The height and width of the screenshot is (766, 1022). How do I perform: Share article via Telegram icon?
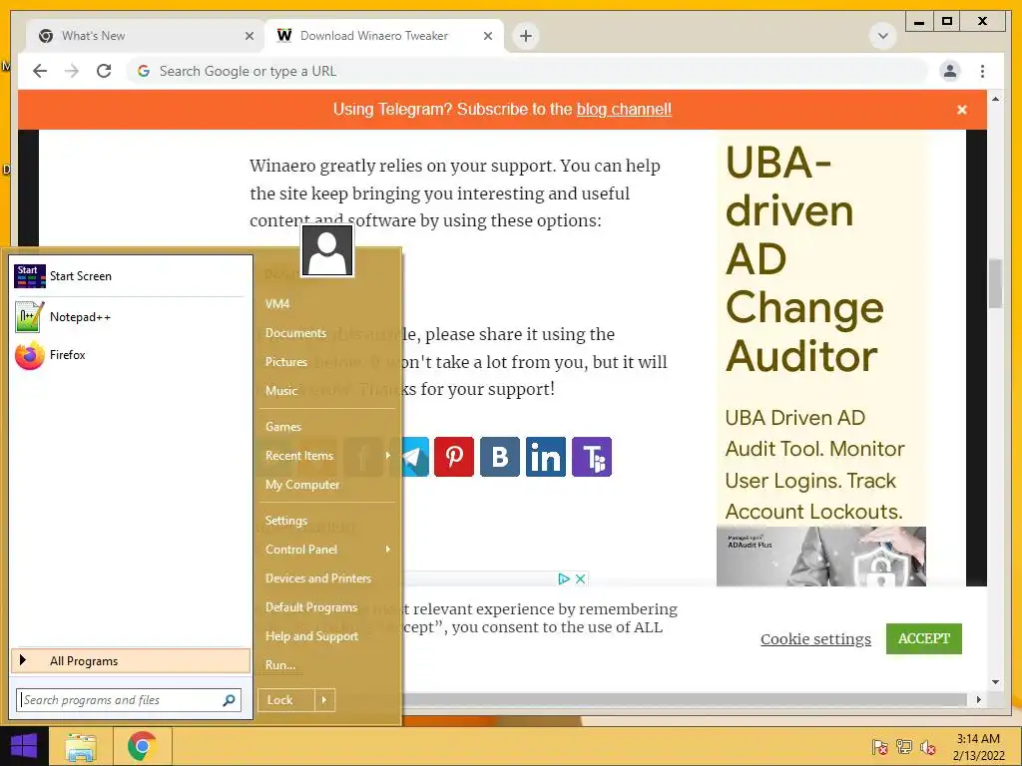[412, 457]
